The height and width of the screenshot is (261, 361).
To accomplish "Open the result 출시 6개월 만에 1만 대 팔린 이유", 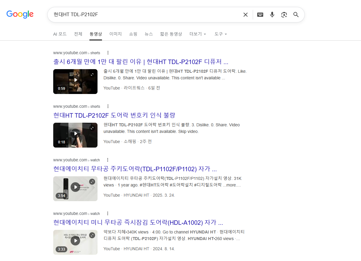I will point(141,62).
